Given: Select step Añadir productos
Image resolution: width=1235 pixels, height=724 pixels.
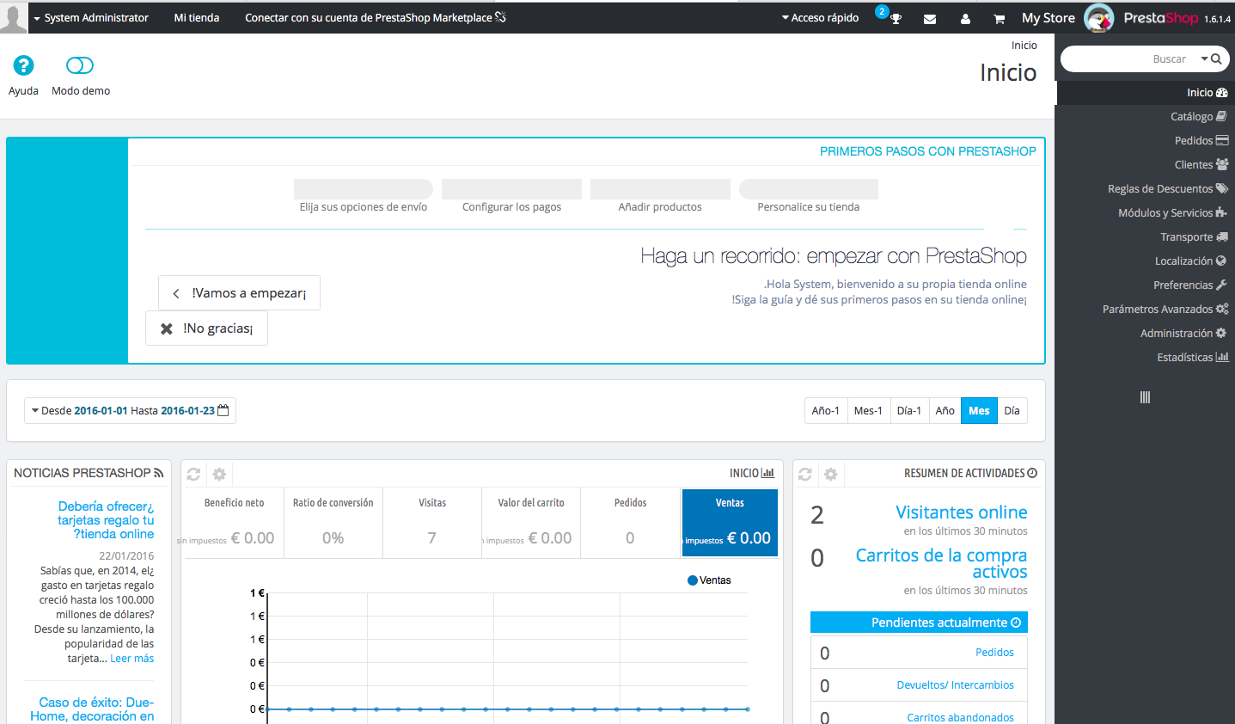Looking at the screenshot, I should click(x=660, y=196).
